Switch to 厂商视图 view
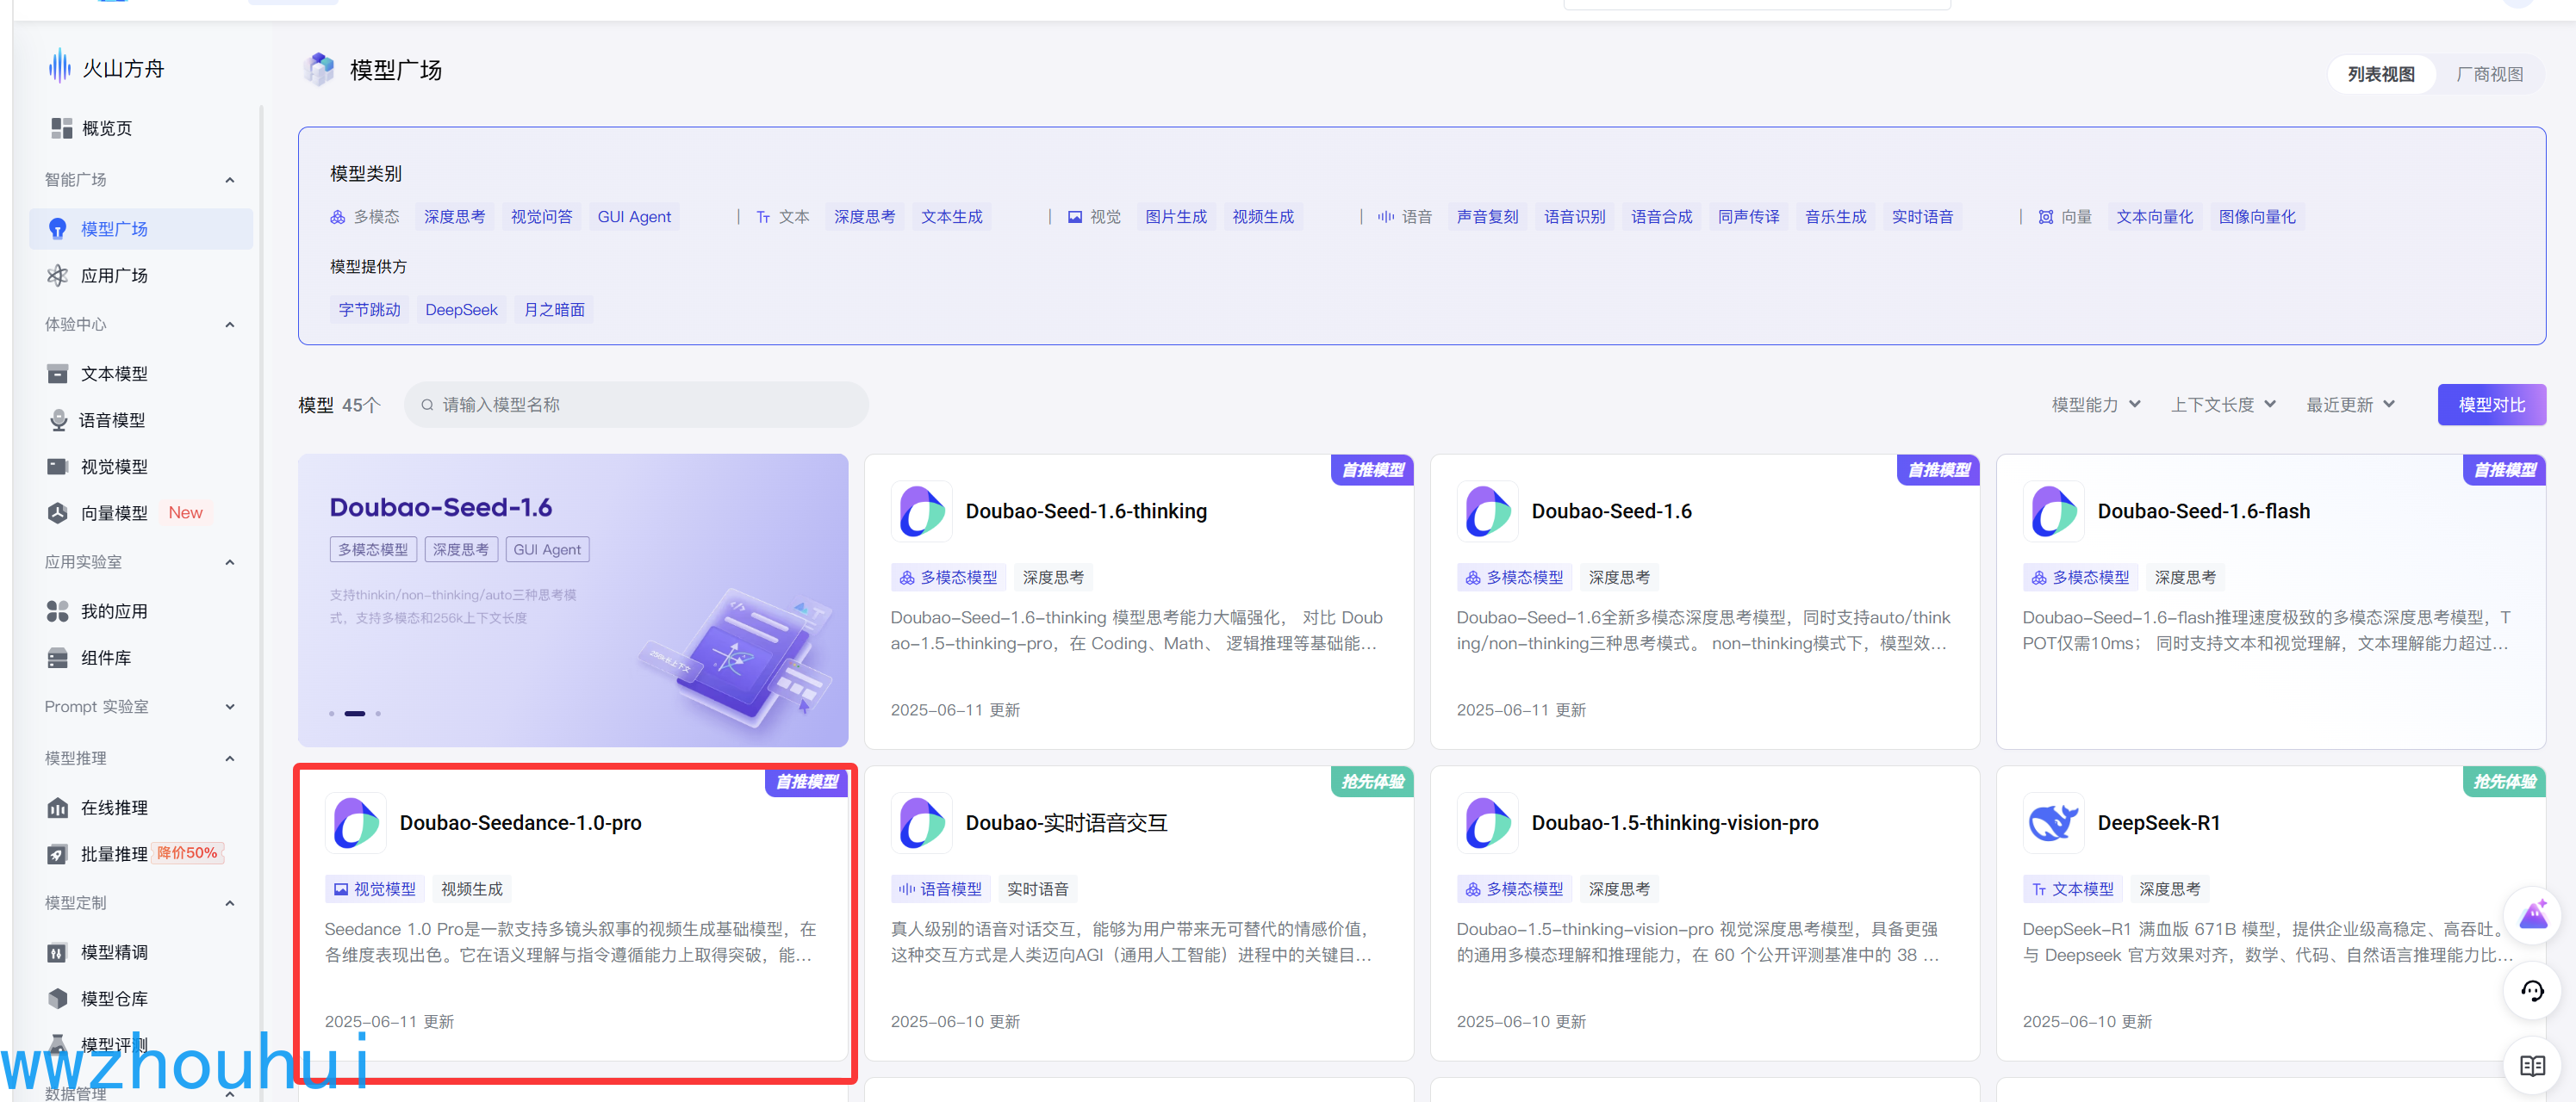The width and height of the screenshot is (2576, 1102). pos(2489,74)
